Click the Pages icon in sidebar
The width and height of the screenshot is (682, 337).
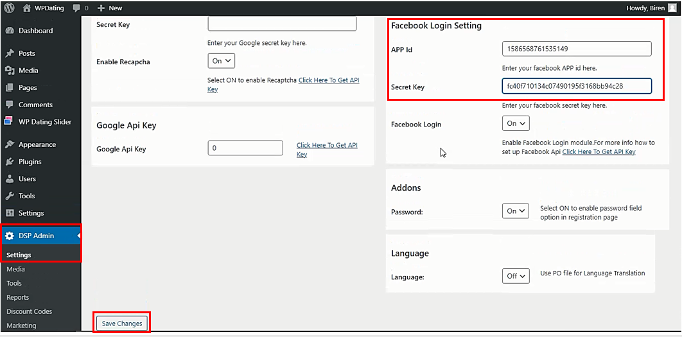pyautogui.click(x=10, y=88)
